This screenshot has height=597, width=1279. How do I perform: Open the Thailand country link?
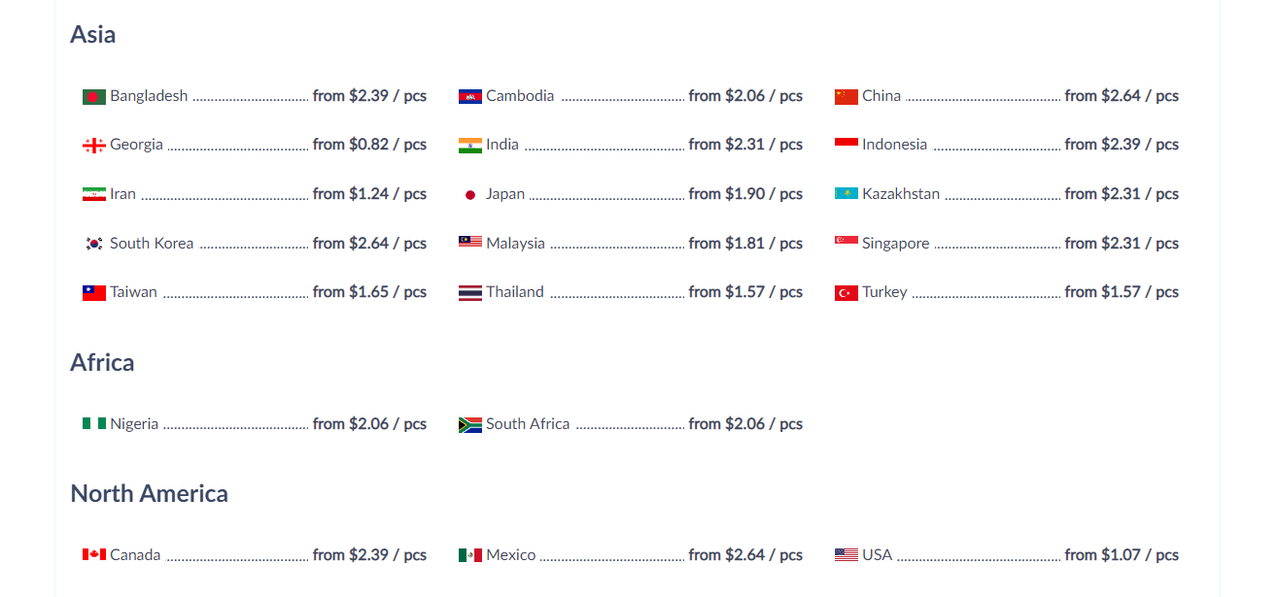click(x=515, y=292)
